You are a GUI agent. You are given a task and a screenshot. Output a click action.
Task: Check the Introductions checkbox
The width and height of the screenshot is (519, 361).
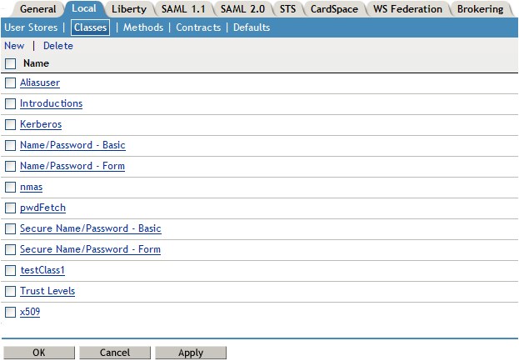tap(10, 103)
